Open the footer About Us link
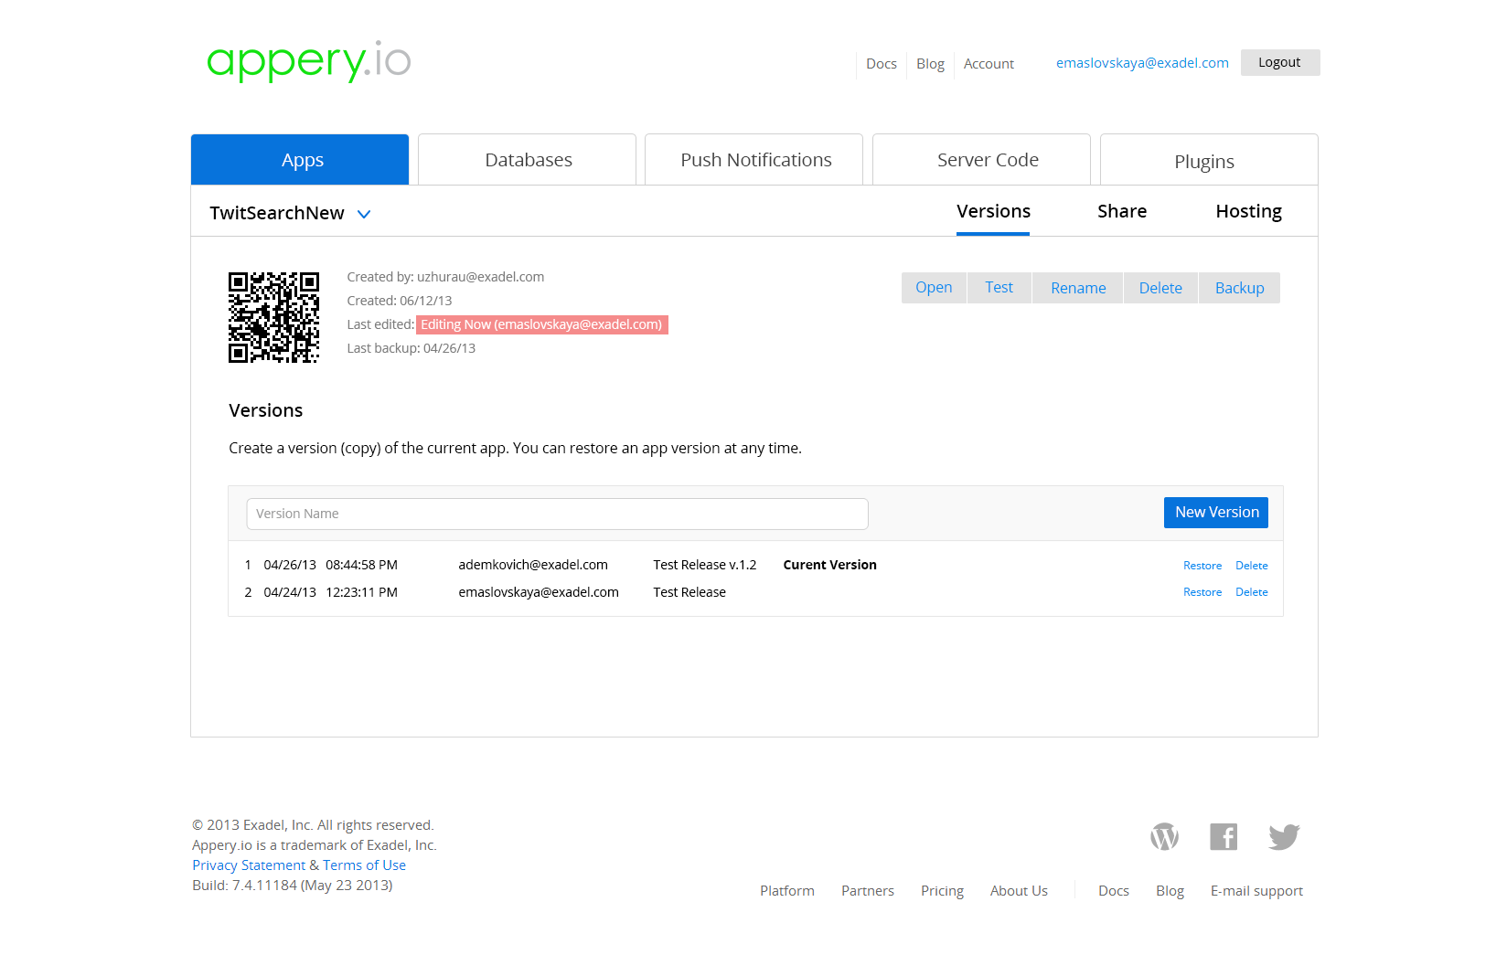This screenshot has height=955, width=1507. coord(1019,891)
